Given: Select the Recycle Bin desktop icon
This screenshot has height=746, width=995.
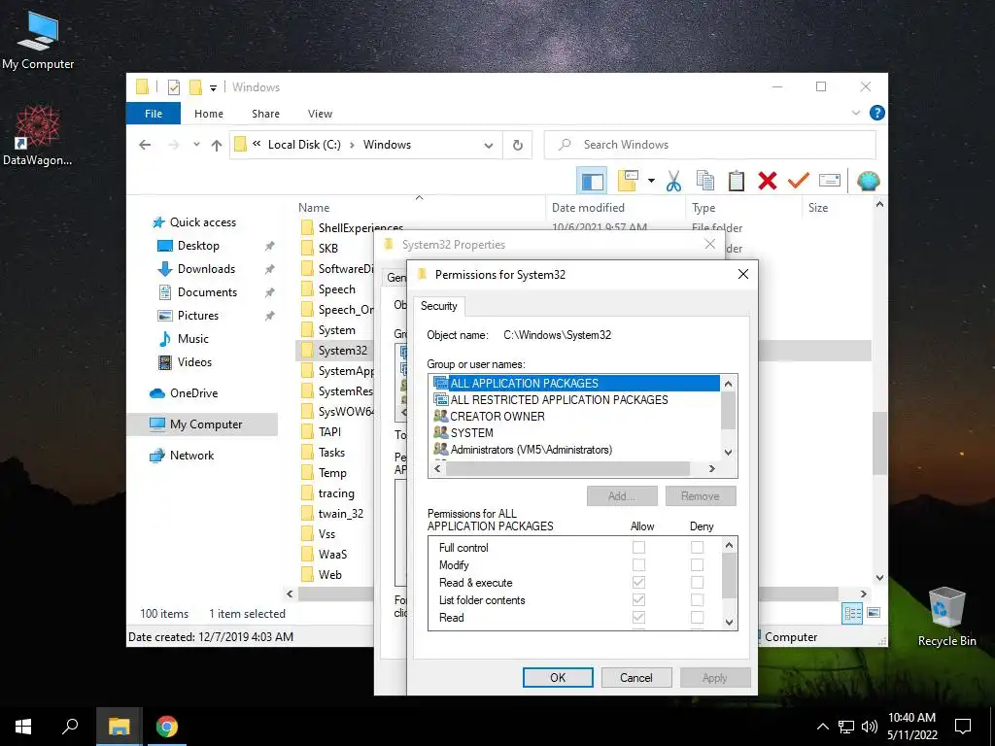Looking at the screenshot, I should [946, 616].
